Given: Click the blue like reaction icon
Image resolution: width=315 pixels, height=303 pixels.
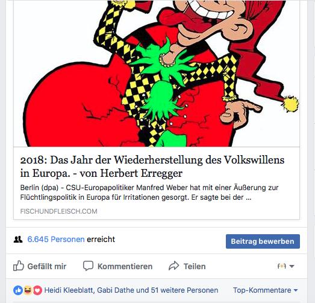Looking at the screenshot, I should coord(18,290).
